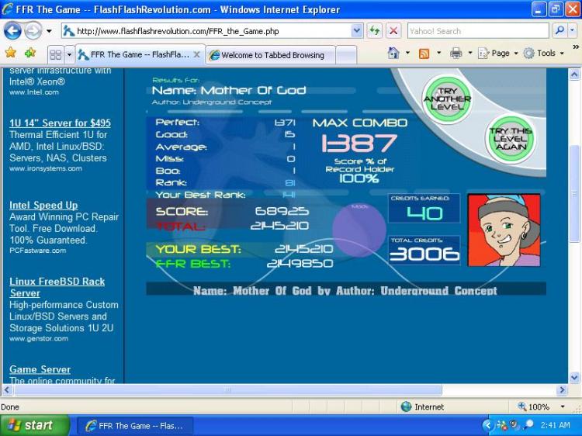Click the 100% zoom level button

pos(534,407)
